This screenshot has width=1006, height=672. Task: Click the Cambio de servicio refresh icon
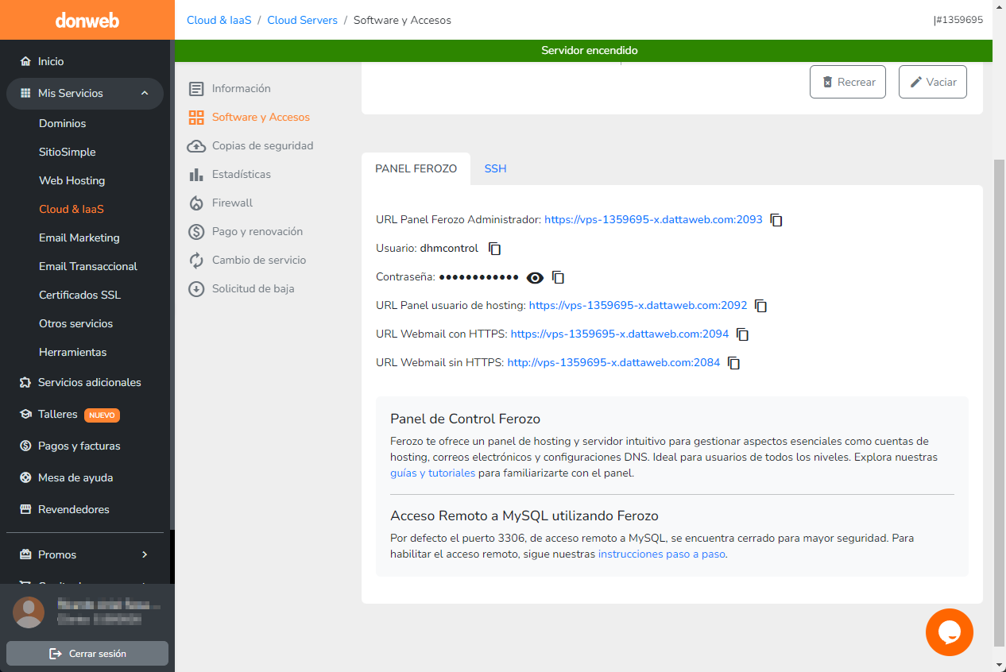coord(196,260)
